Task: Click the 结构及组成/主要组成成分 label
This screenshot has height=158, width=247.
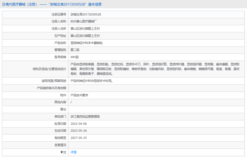Action: click(49, 69)
